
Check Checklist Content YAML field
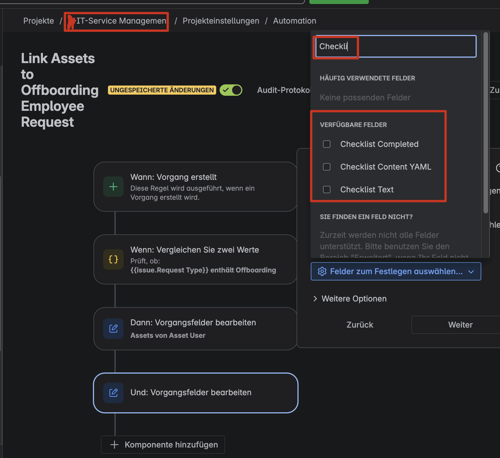tap(327, 167)
